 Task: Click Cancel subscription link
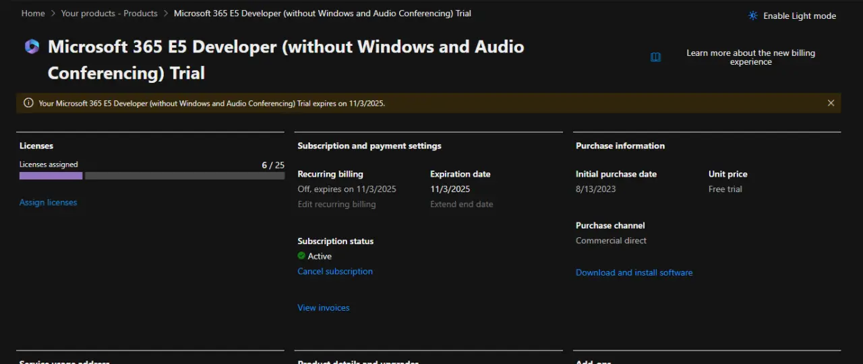coord(335,271)
